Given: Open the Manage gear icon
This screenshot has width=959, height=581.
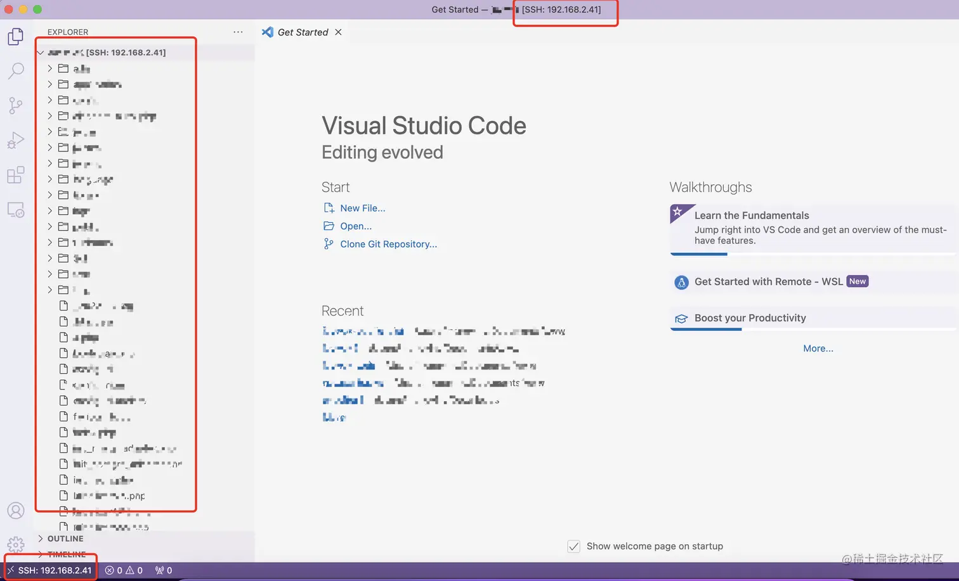Looking at the screenshot, I should (16, 544).
